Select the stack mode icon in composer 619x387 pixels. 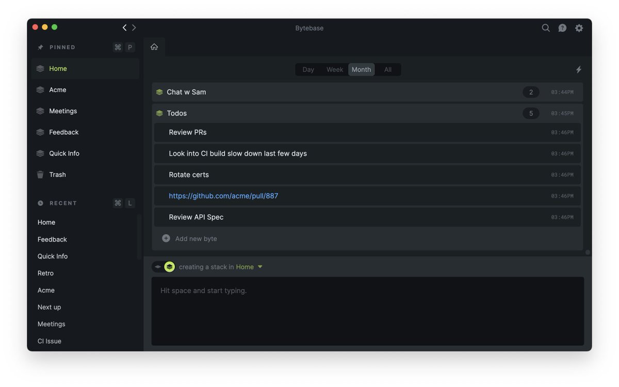(169, 267)
